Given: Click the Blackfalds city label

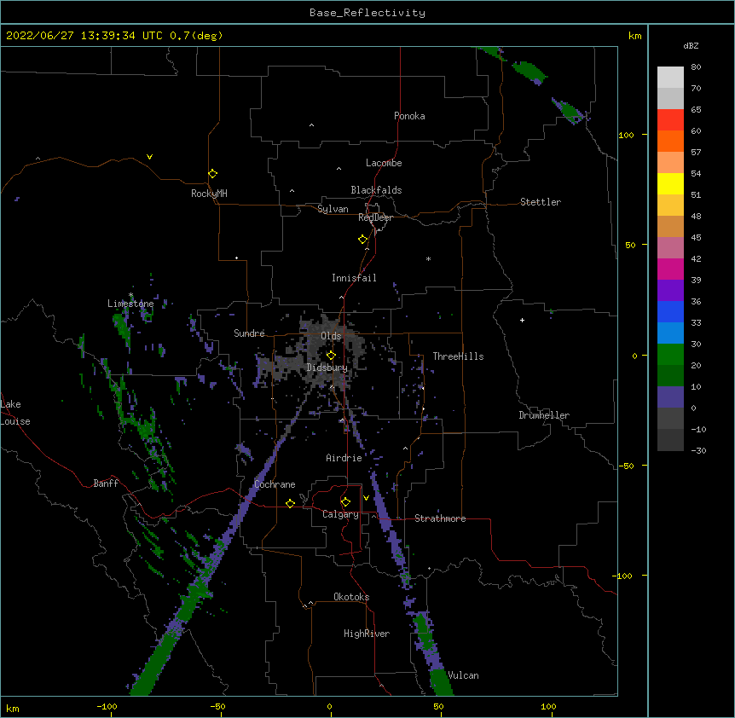Looking at the screenshot, I should 376,190.
